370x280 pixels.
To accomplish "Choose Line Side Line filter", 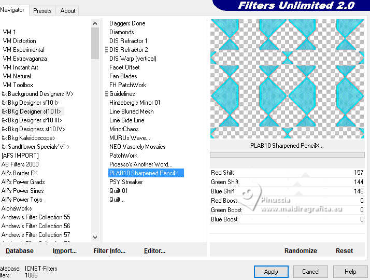I will [x=127, y=120].
